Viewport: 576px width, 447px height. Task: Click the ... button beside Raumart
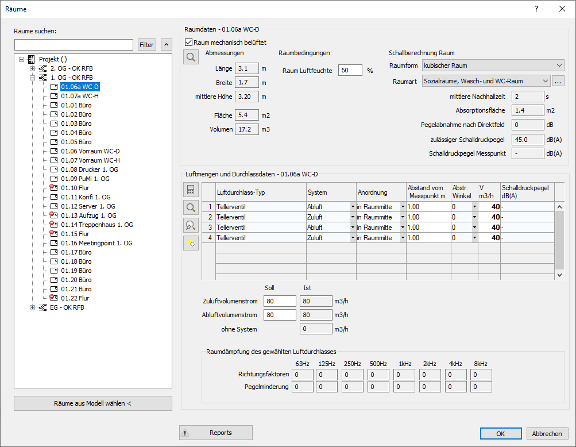click(558, 81)
